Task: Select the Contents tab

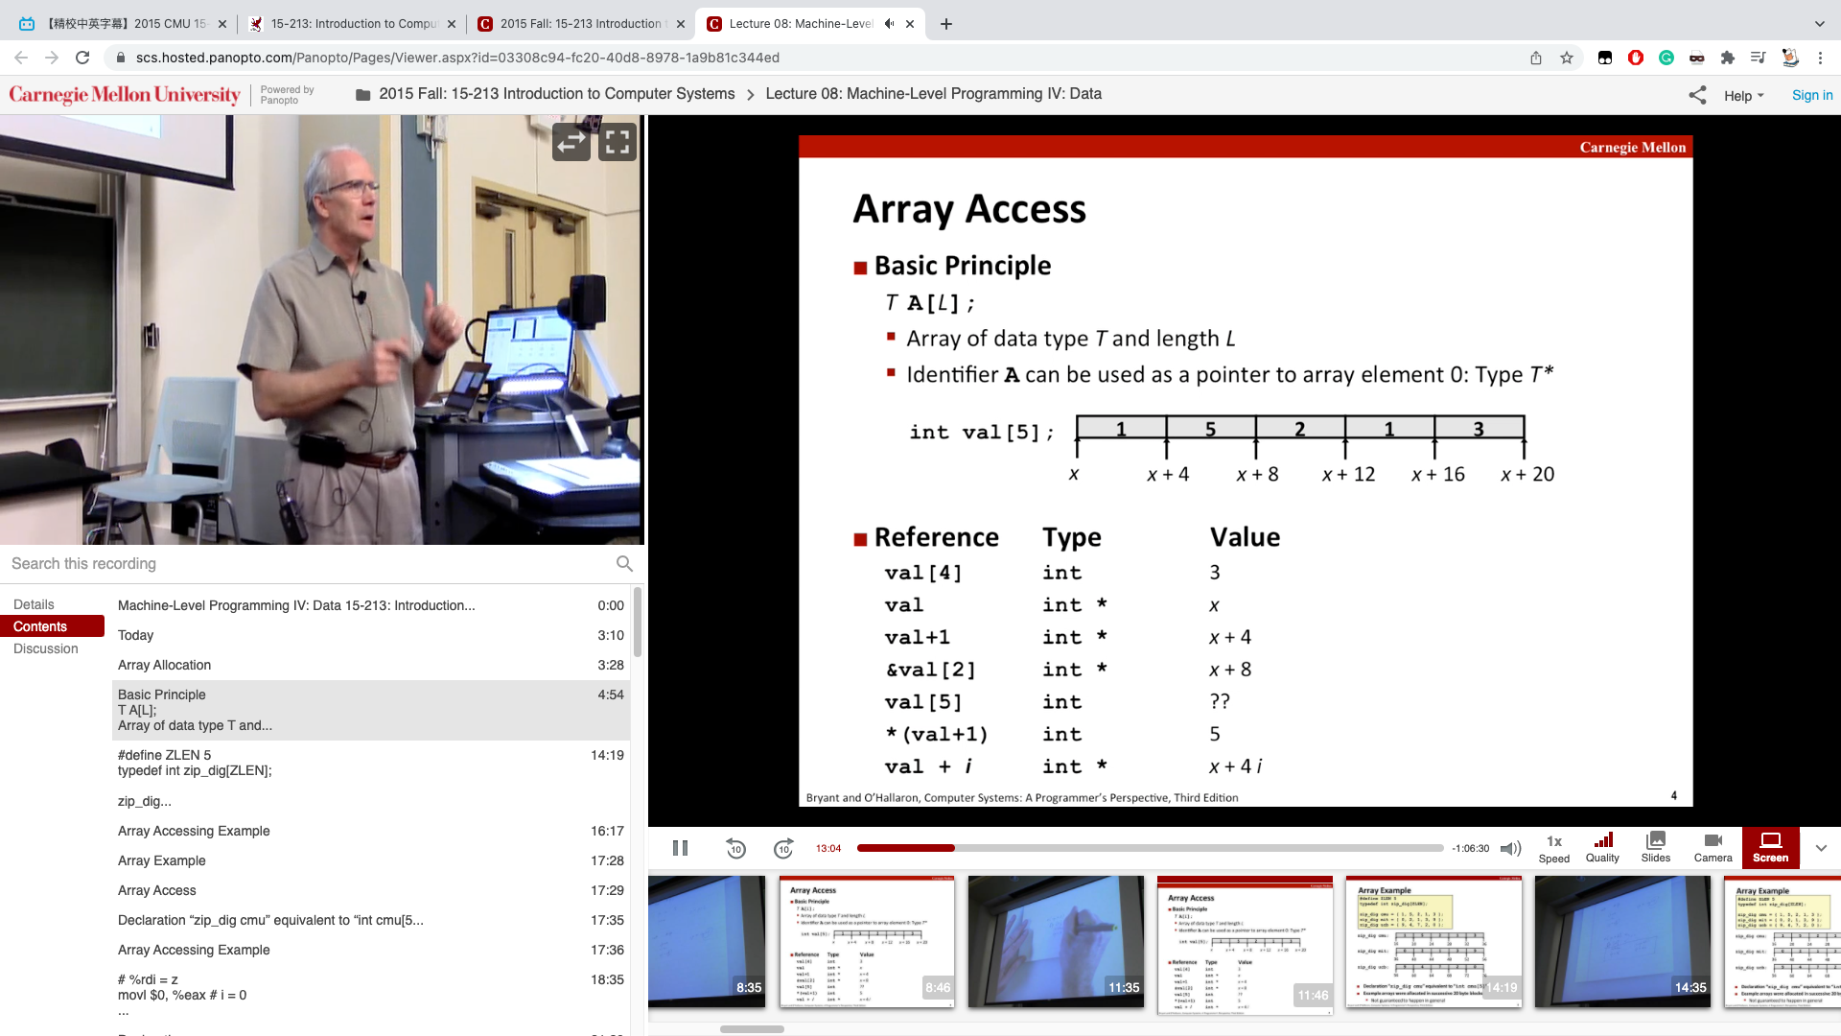Action: pyautogui.click(x=52, y=626)
